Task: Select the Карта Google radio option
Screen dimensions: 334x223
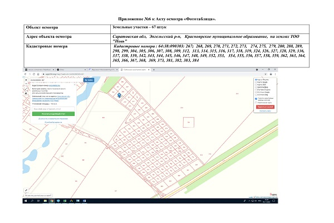Action: point(255,83)
